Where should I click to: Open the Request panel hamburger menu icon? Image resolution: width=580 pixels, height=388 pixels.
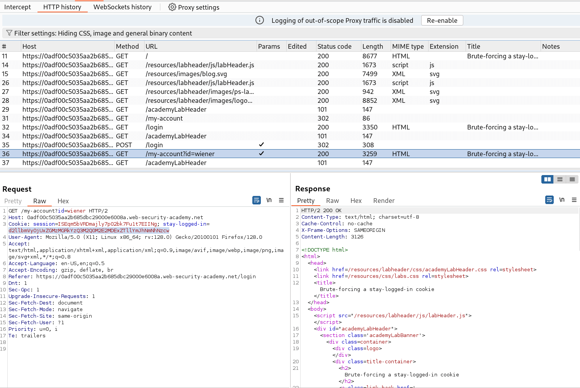coord(281,200)
